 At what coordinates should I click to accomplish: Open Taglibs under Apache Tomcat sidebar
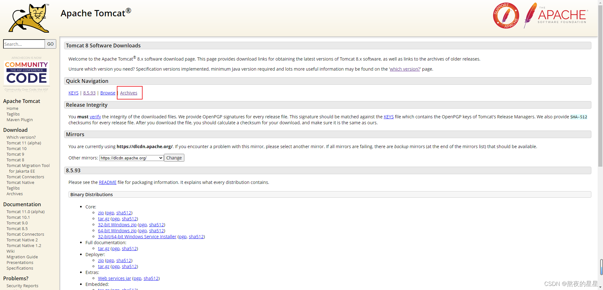click(13, 114)
